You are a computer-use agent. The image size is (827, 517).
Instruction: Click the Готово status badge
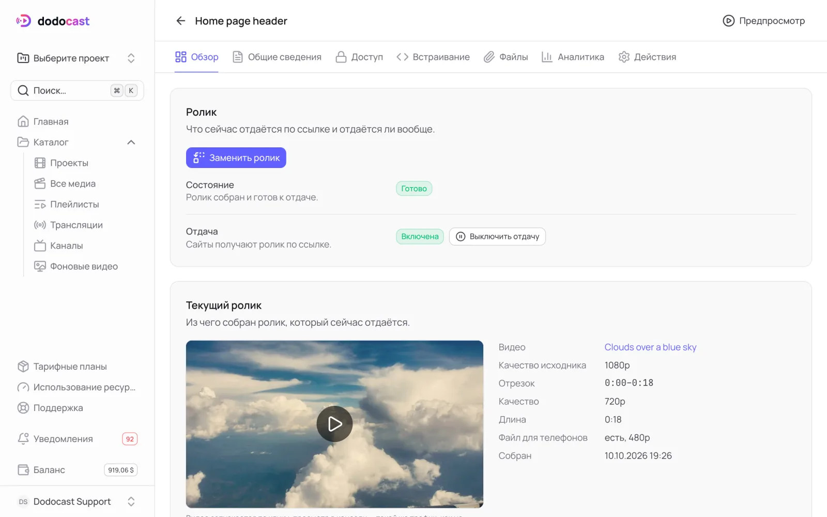[414, 188]
